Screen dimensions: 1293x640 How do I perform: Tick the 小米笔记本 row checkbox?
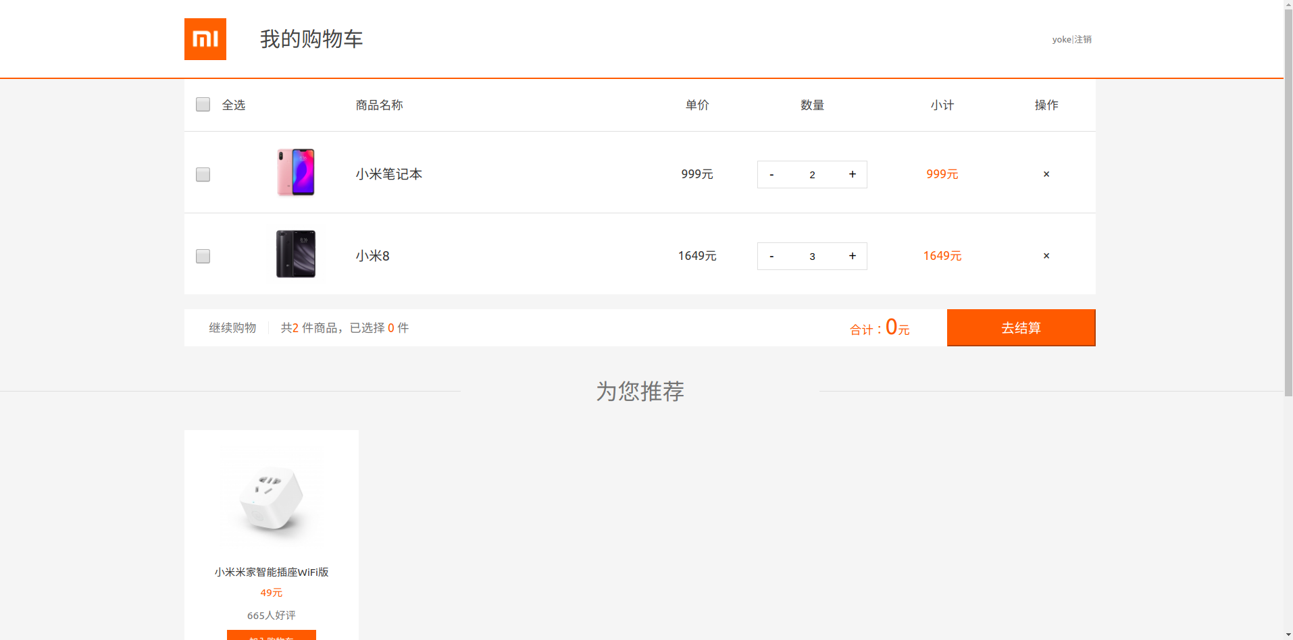coord(203,174)
